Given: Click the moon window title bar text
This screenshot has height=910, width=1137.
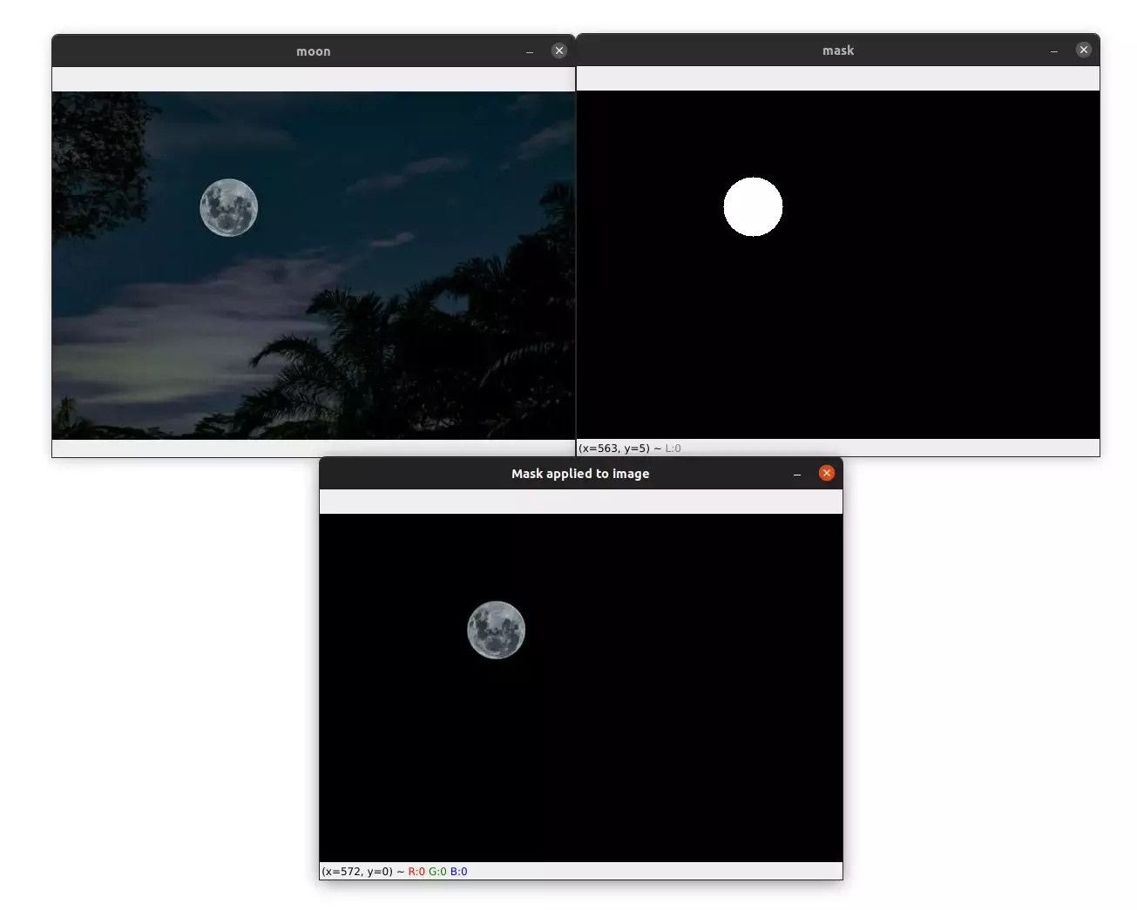Looking at the screenshot, I should (314, 51).
